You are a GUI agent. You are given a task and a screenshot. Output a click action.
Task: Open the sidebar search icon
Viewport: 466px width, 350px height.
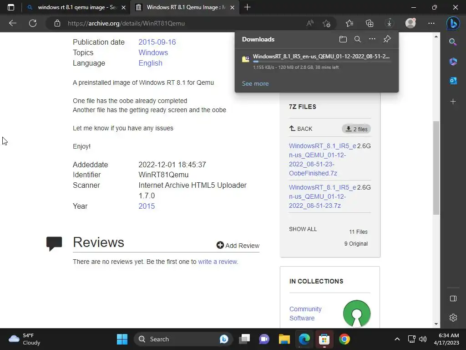pyautogui.click(x=453, y=42)
